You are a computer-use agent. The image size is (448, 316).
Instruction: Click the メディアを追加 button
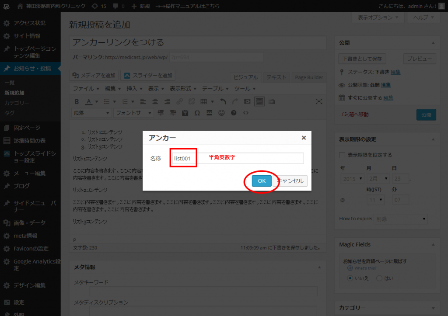pyautogui.click(x=94, y=75)
